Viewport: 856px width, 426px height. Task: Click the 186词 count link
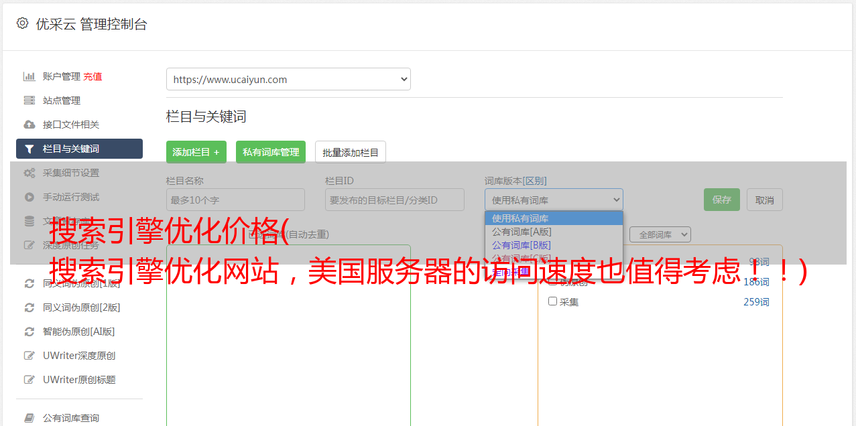click(756, 282)
